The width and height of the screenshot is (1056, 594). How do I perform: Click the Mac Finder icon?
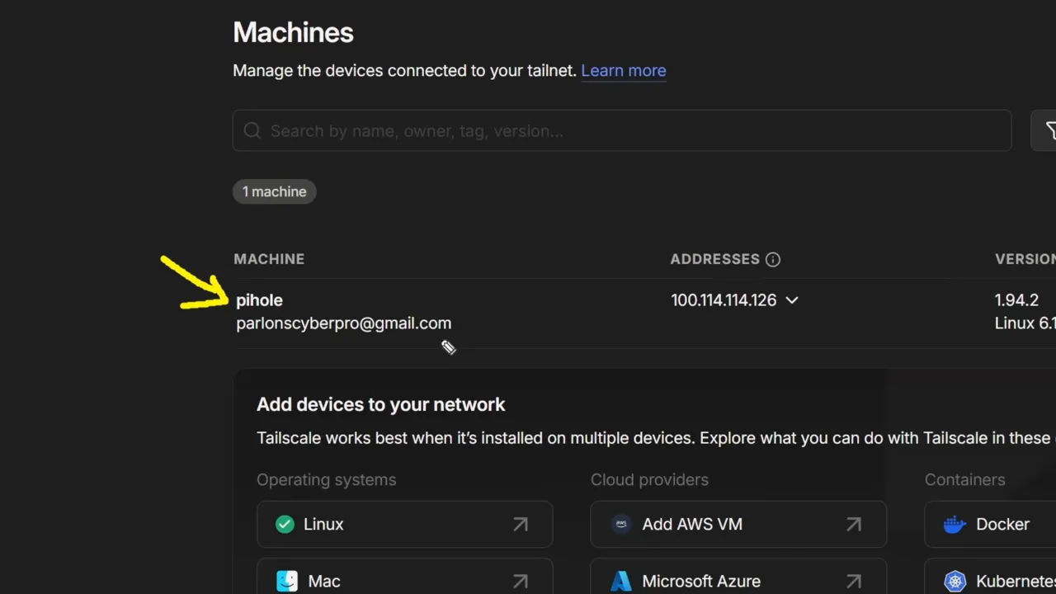coord(286,580)
